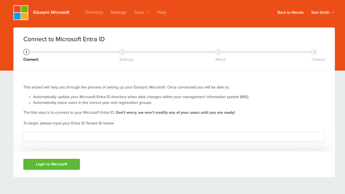This screenshot has width=345, height=194.
Task: Click bullet about updating Entra ID directory
Action: 141,97
